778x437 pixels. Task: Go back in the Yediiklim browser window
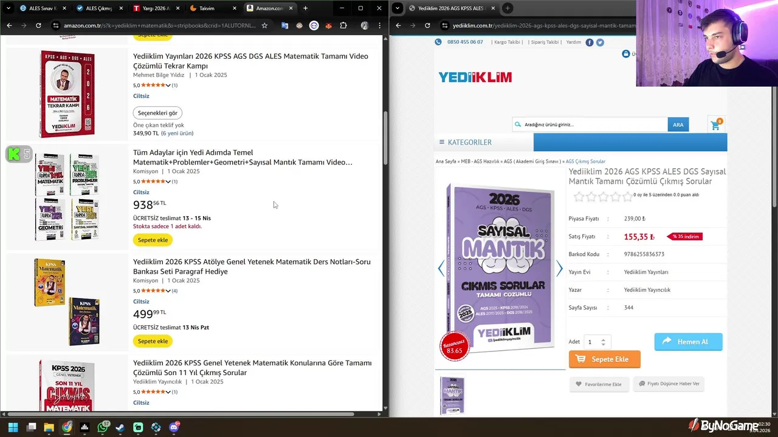(x=398, y=25)
